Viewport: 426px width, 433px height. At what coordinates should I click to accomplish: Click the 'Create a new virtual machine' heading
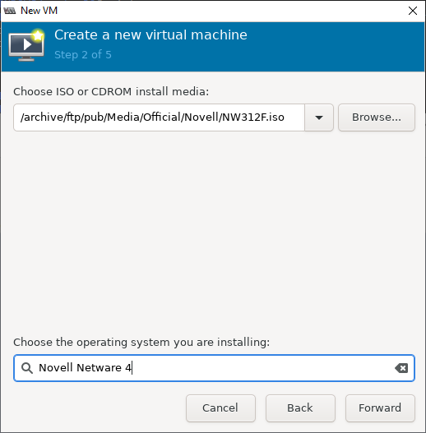click(x=150, y=35)
